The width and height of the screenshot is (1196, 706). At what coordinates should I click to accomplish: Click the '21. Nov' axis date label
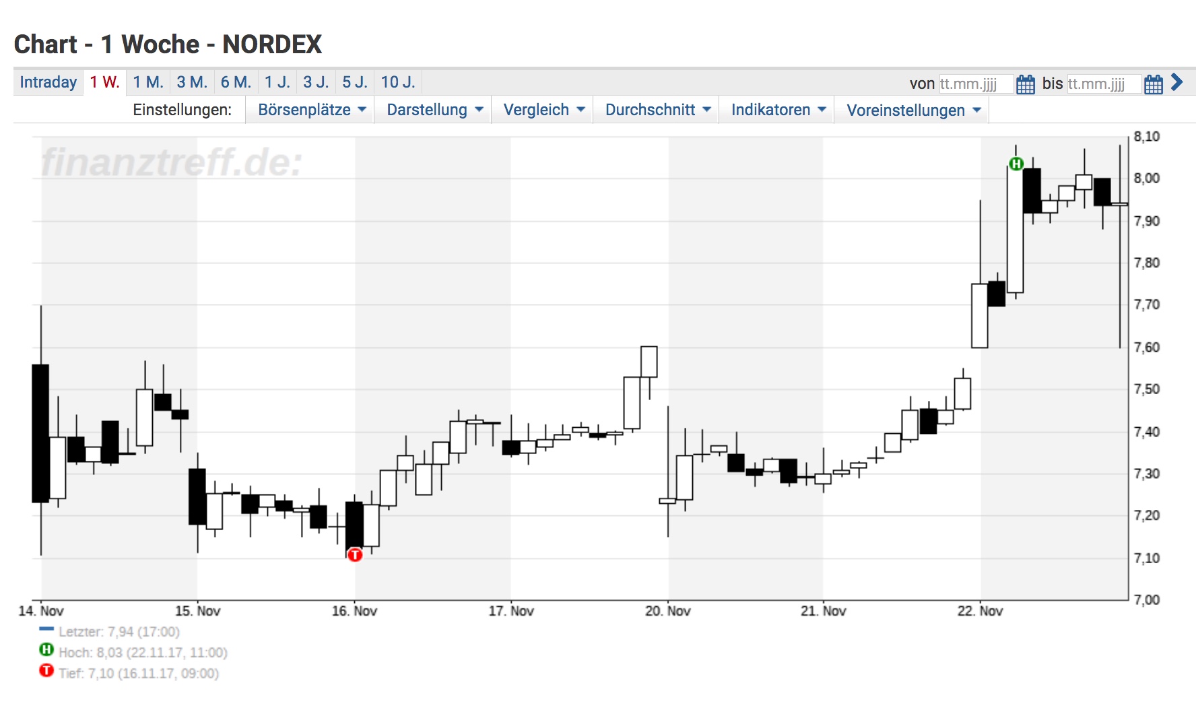824,611
